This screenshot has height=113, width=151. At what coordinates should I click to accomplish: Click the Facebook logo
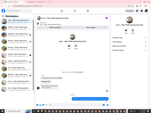[3, 11]
